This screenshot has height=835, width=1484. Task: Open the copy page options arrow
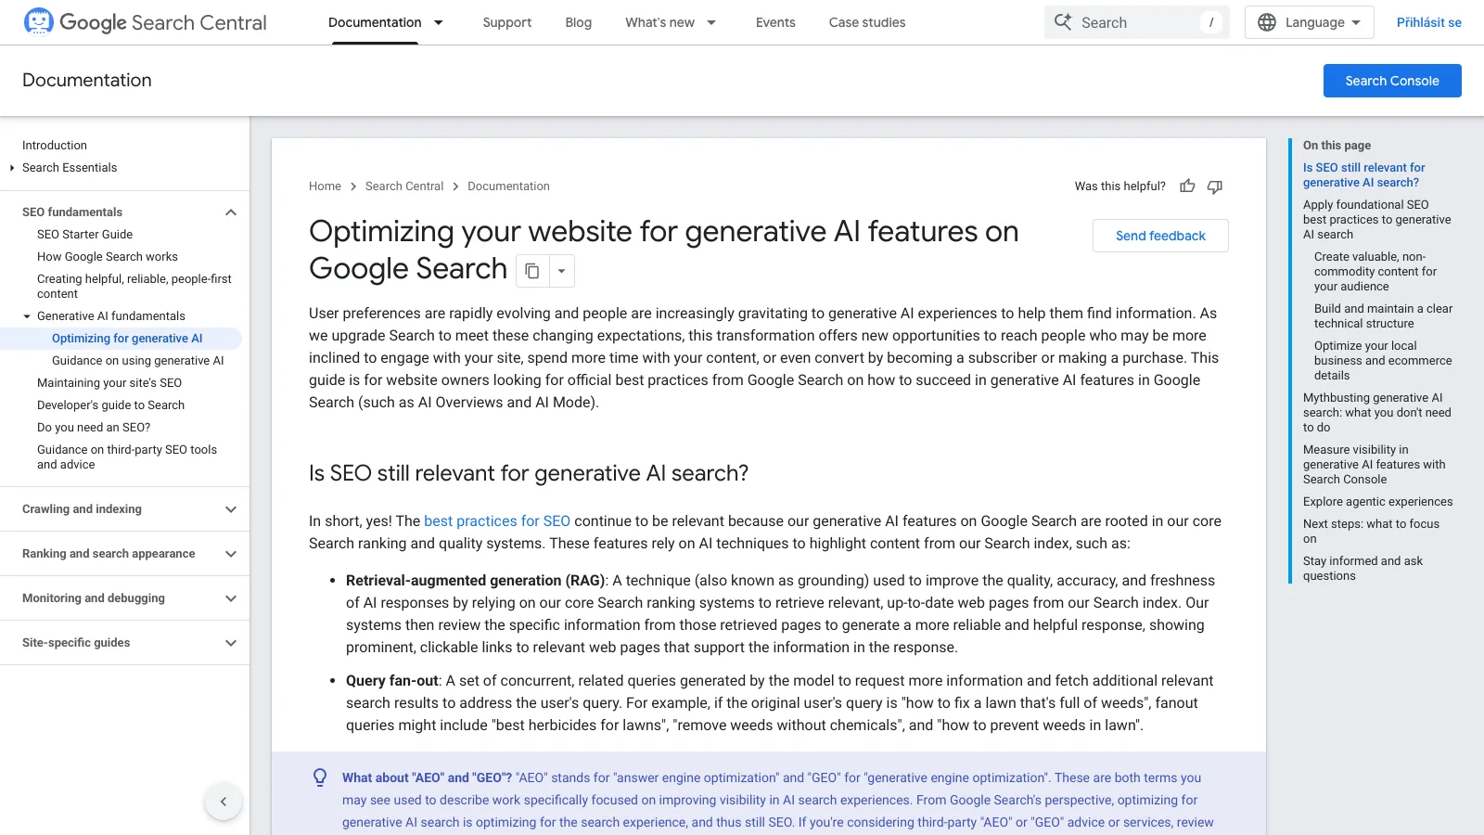pos(561,271)
